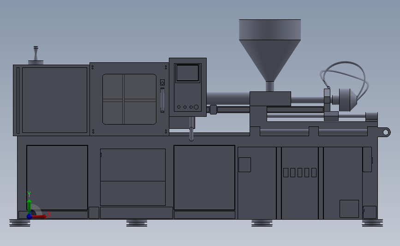
Task: Select the large lower-left base door
Action: point(57,178)
